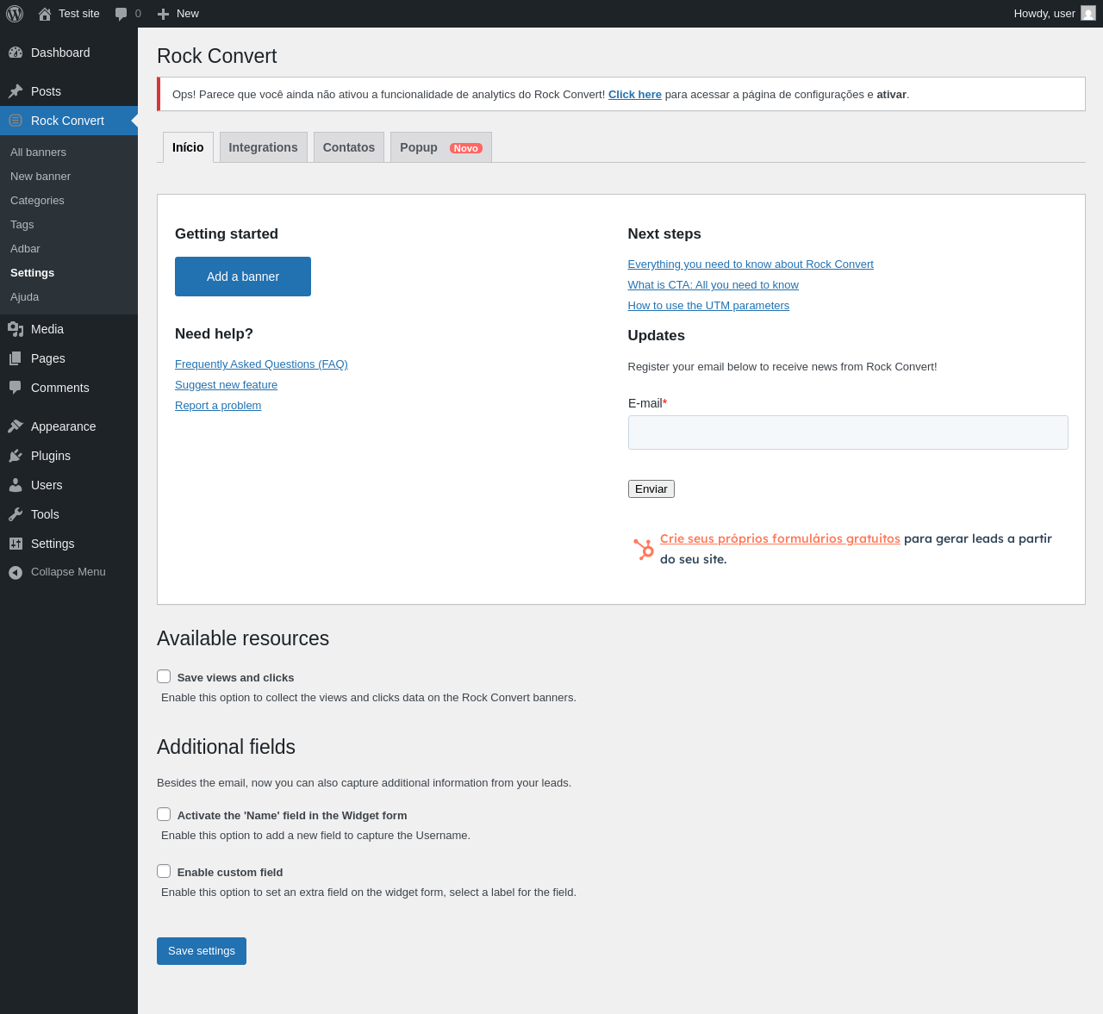The width and height of the screenshot is (1103, 1014).
Task: Click the Test site home icon
Action: pos(45,14)
